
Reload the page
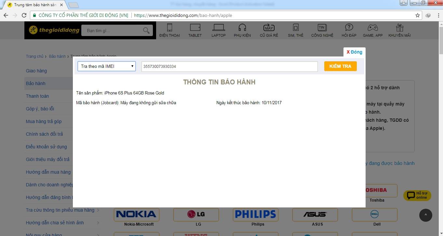[24, 15]
